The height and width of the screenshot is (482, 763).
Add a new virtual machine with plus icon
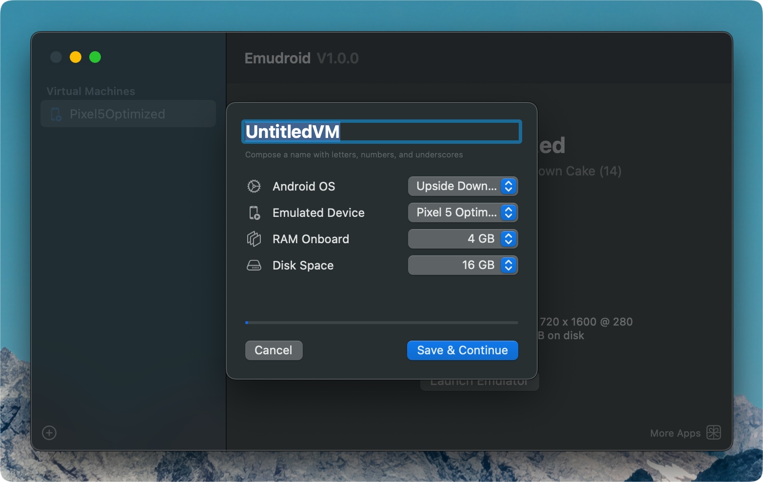tap(49, 433)
